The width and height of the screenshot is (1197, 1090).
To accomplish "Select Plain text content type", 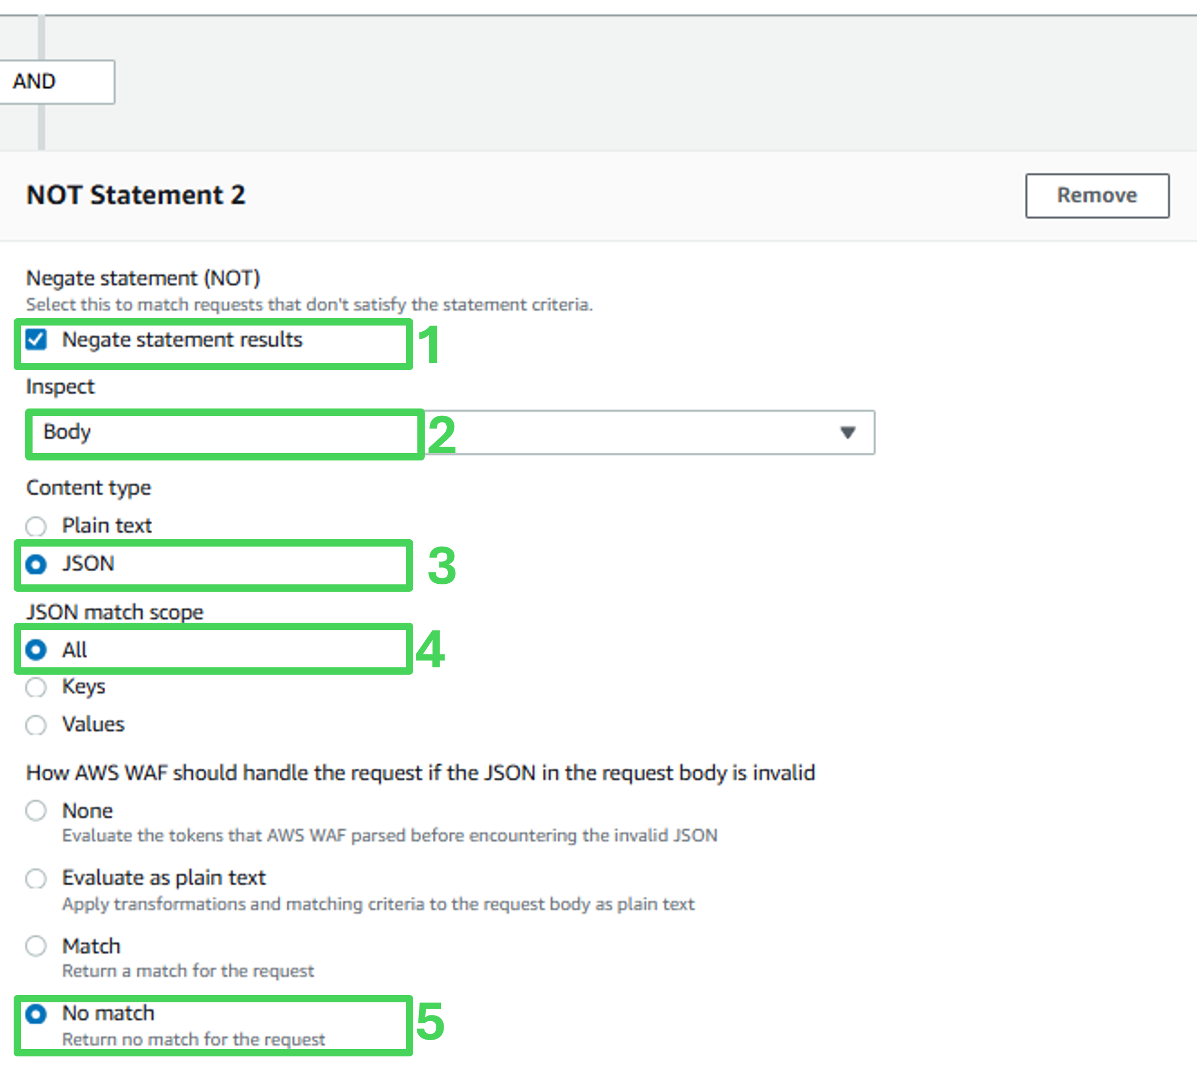I will coord(36,526).
